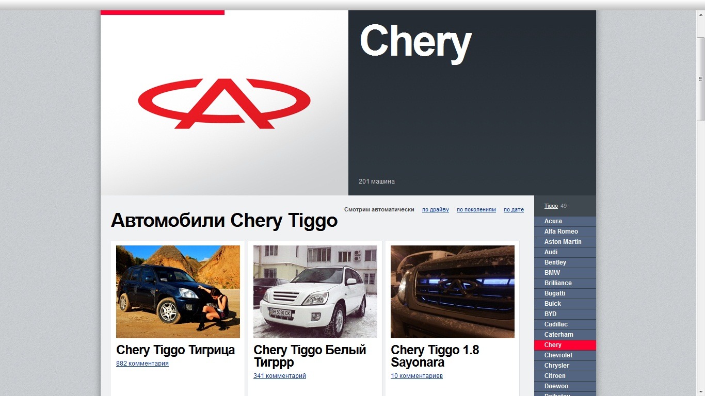Screen dimensions: 705x396
Task: Select the highlighted Chery brand item
Action: click(x=565, y=345)
